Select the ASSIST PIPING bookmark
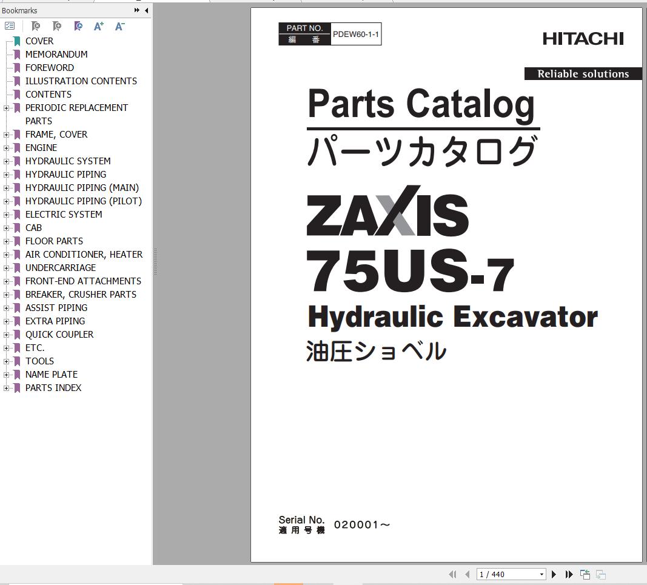647x585 pixels. coord(56,308)
